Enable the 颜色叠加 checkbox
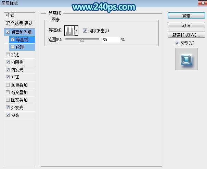The height and width of the screenshot is (169, 207). click(x=8, y=85)
